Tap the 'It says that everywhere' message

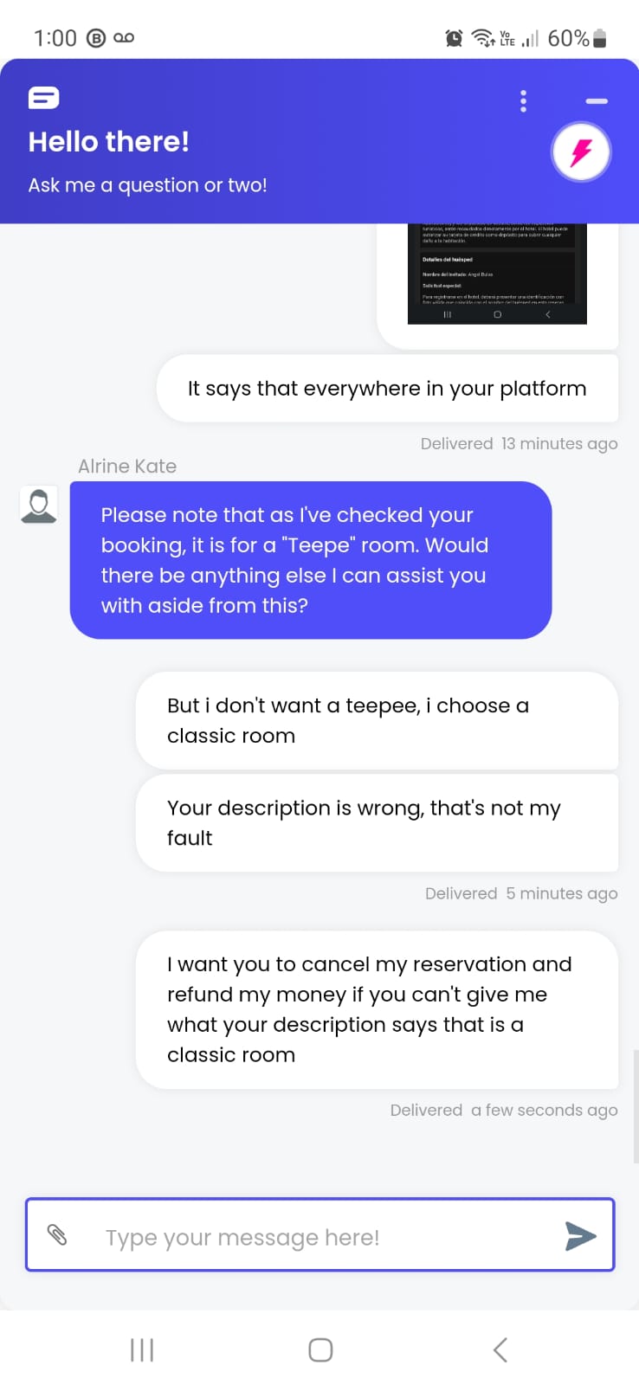coord(387,389)
